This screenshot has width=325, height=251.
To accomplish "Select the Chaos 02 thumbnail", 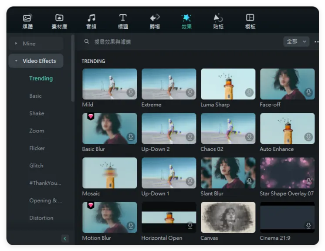I will tap(228, 129).
